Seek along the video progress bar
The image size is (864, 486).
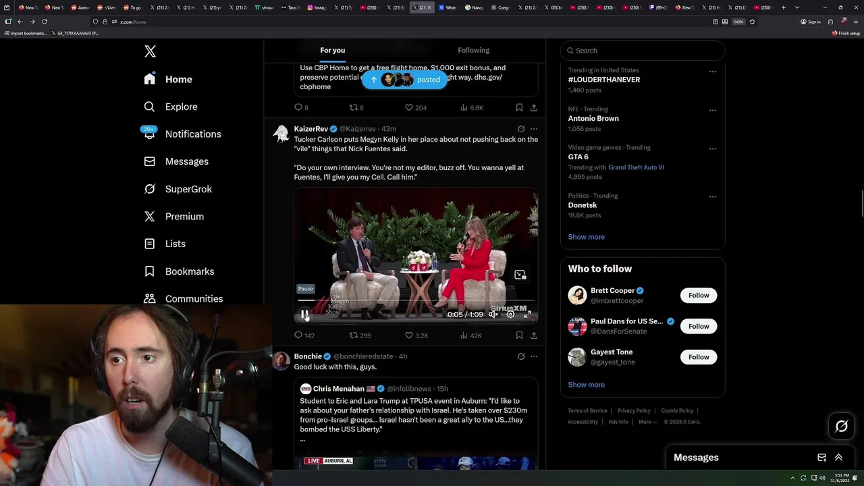[416, 300]
